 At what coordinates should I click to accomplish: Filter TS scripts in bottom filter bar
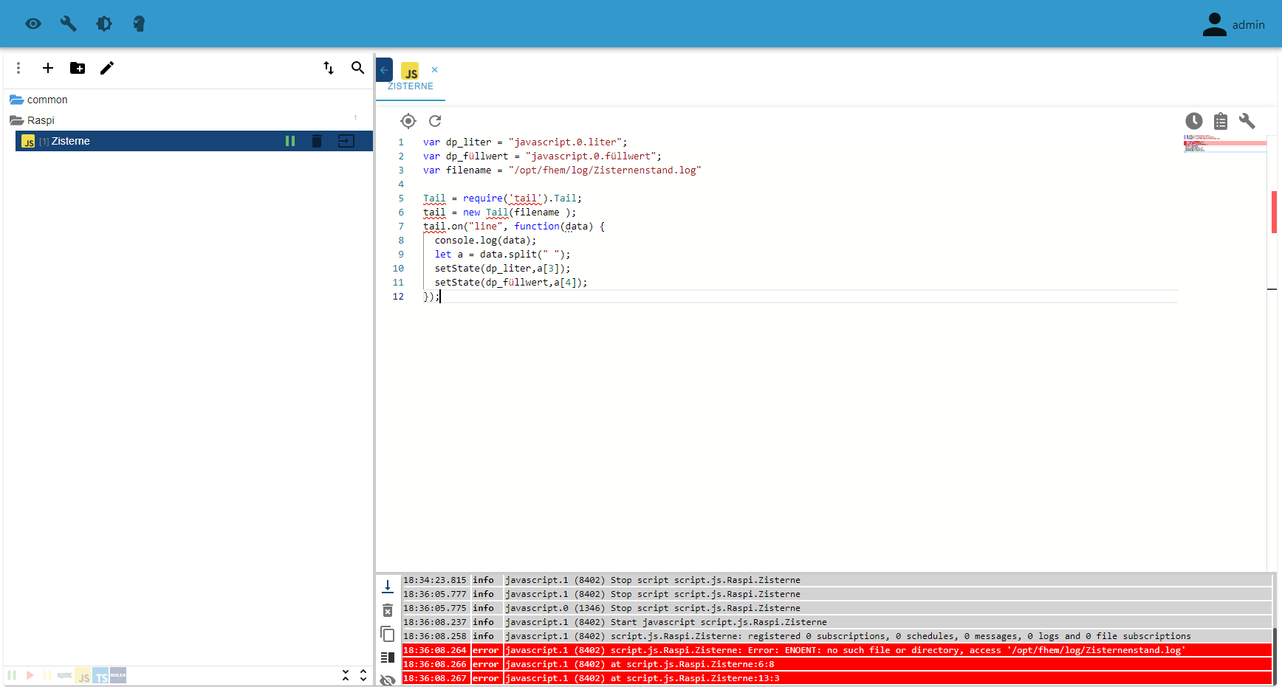click(x=101, y=676)
